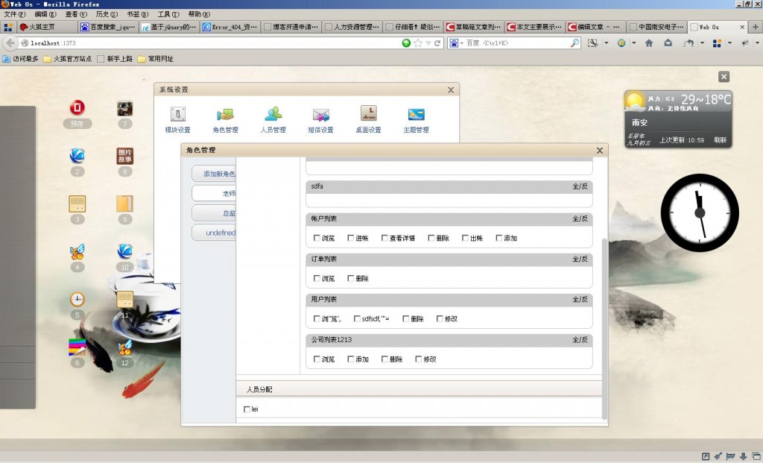Screen dimensions: 763x463
Task: Switch to Error_404 tab
Action: (x=230, y=27)
